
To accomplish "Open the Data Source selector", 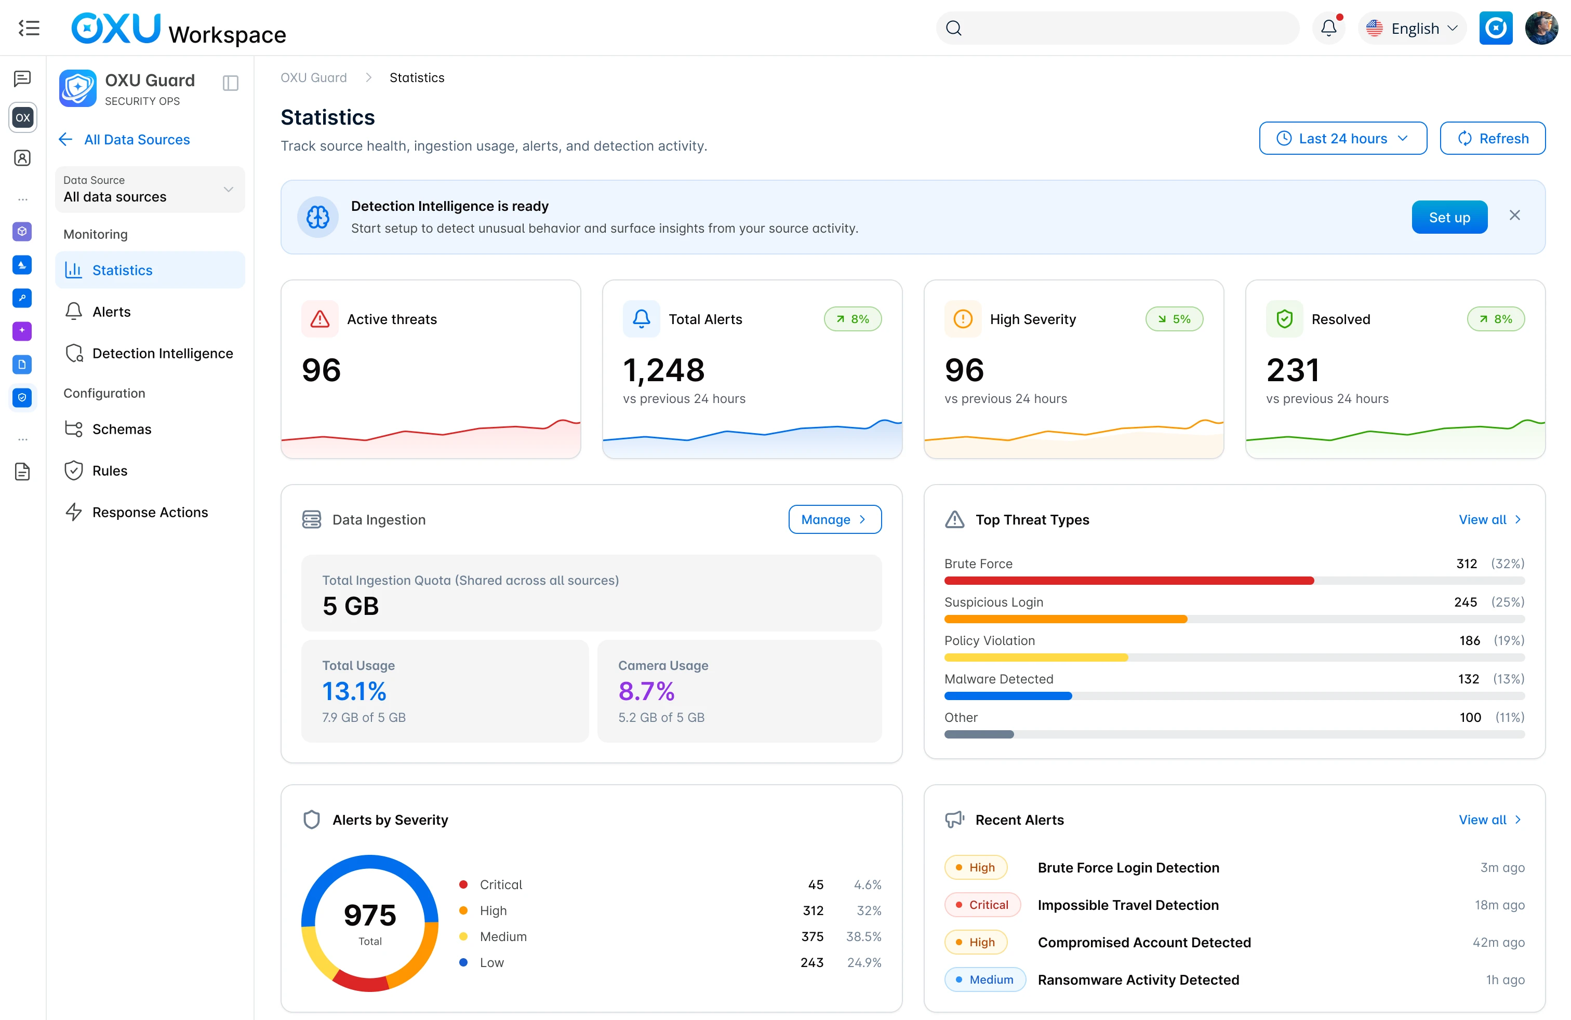I will 150,190.
